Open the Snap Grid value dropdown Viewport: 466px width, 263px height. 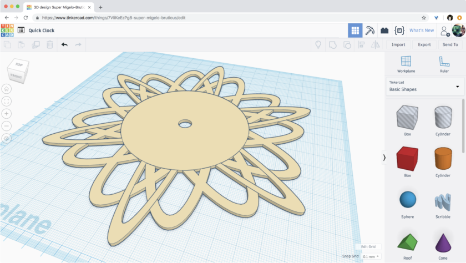point(371,256)
